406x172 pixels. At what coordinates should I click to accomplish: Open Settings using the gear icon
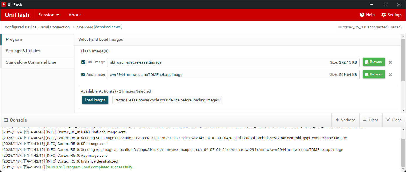pyautogui.click(x=383, y=15)
